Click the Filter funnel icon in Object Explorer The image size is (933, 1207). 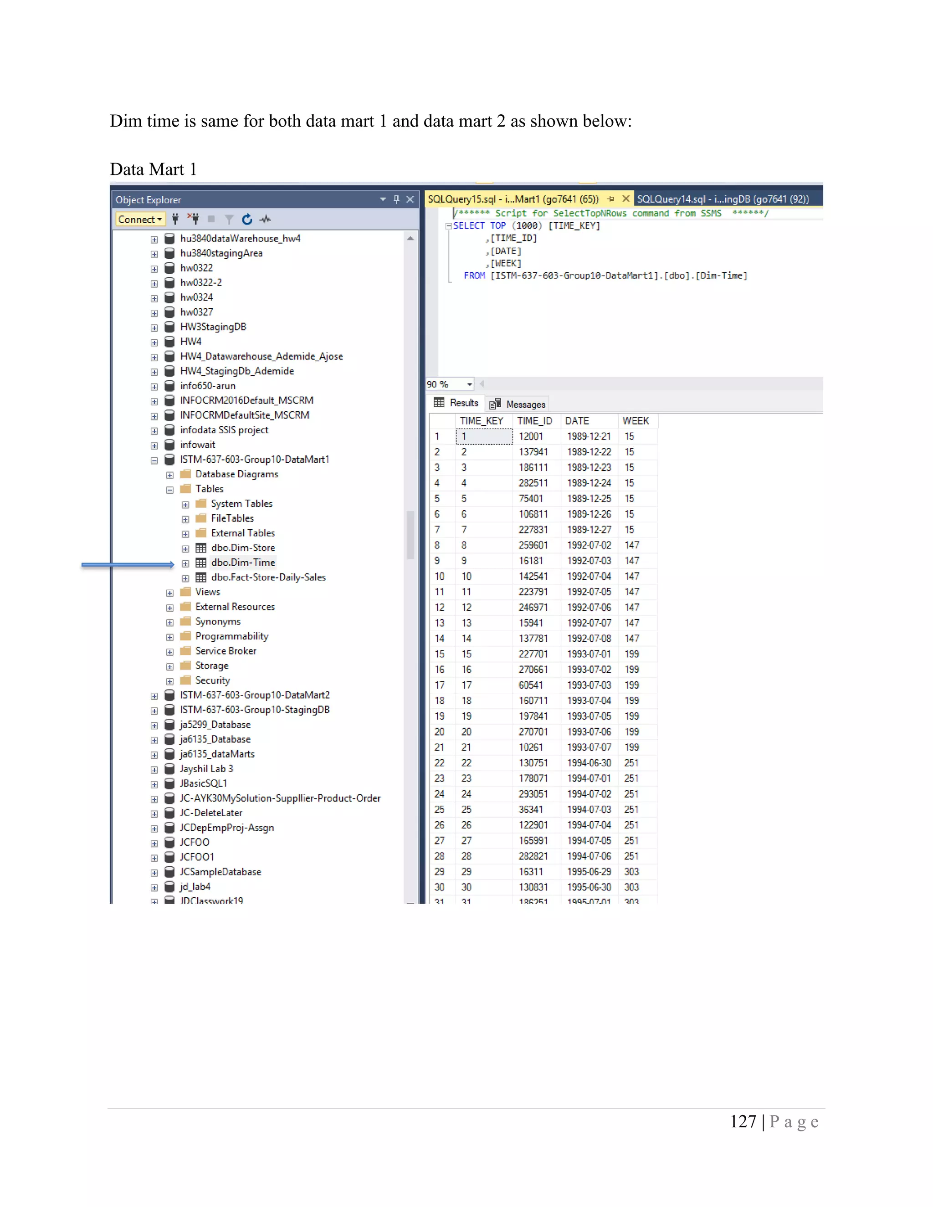click(229, 220)
